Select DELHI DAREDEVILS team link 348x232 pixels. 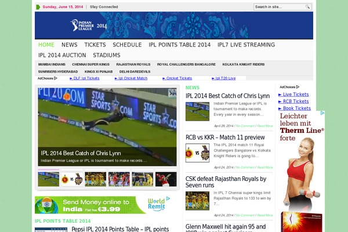tap(135, 72)
